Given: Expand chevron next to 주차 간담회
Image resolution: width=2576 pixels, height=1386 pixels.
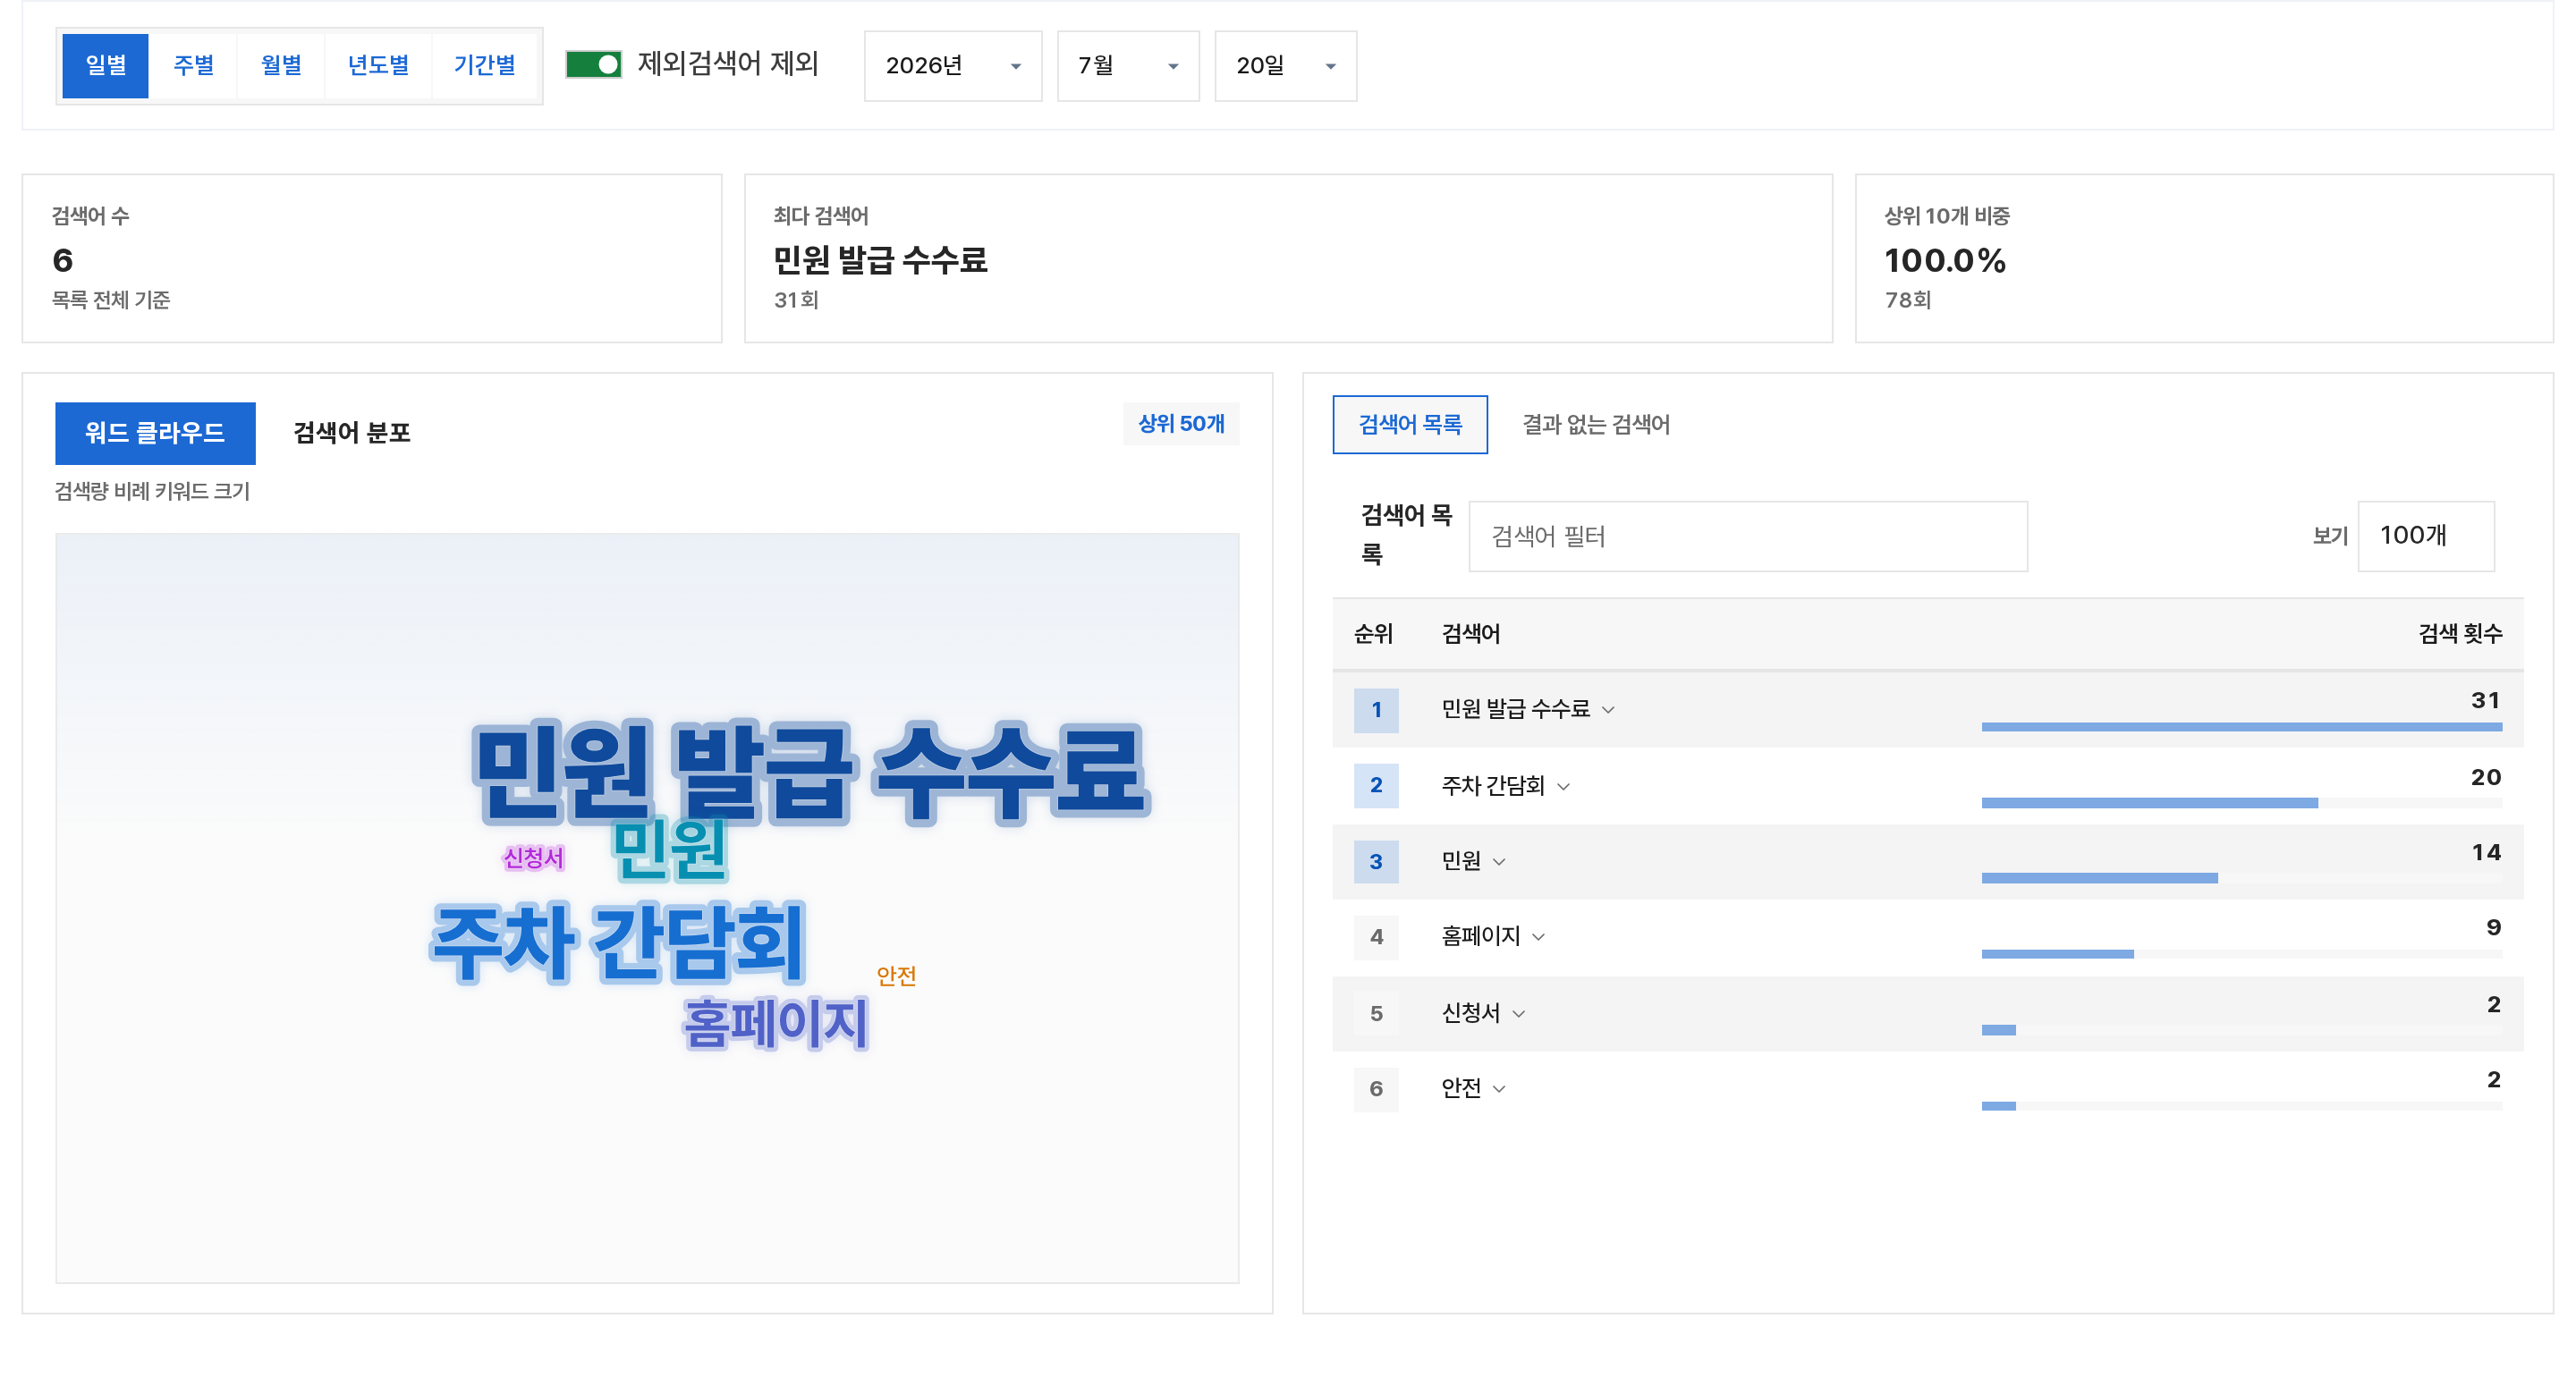Looking at the screenshot, I should point(1563,787).
